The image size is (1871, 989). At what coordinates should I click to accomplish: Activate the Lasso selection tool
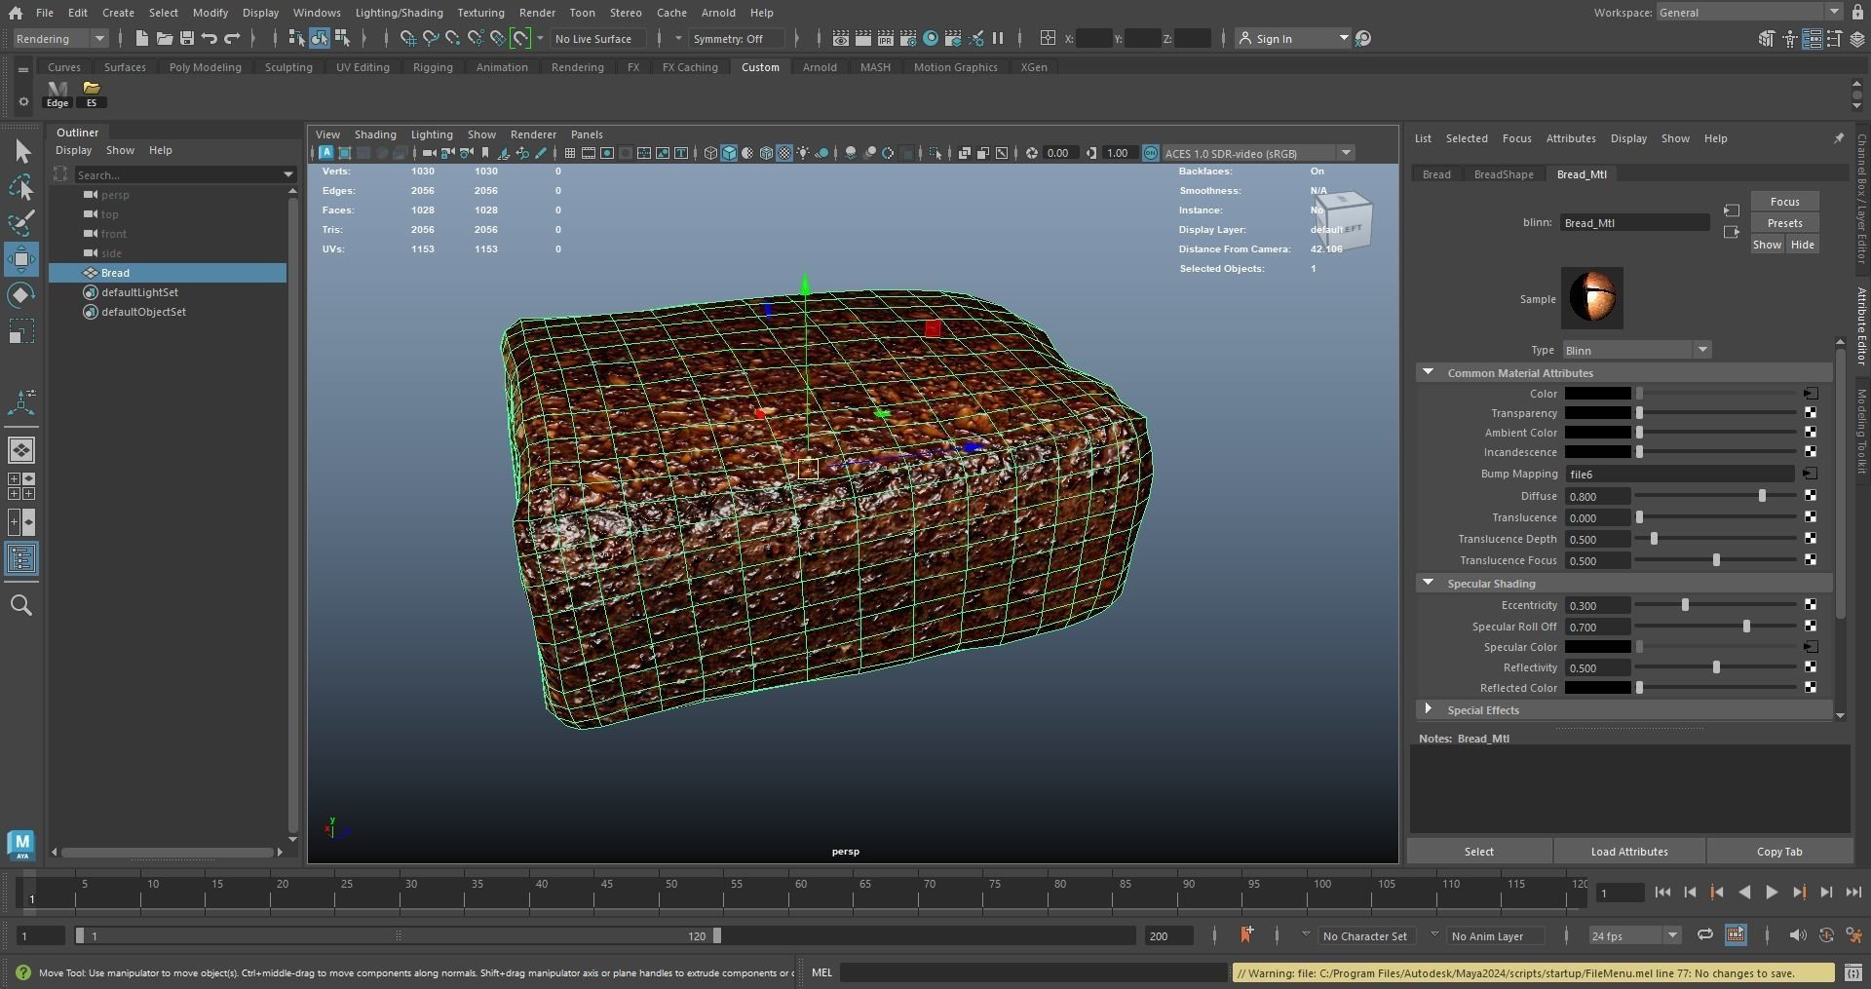point(21,187)
